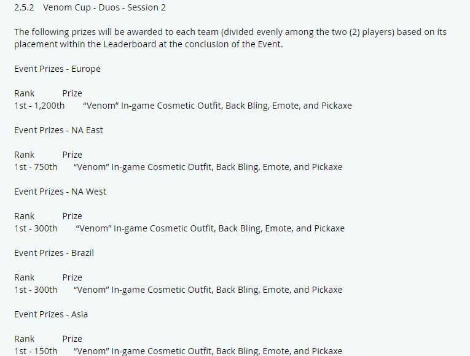Screen dimensions: 470x356
Task: Click the Asia Venom prize description
Action: point(208,351)
